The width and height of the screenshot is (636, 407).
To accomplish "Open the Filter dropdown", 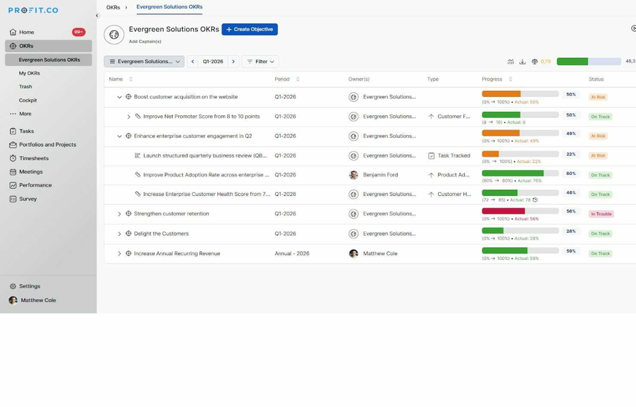I will (260, 62).
